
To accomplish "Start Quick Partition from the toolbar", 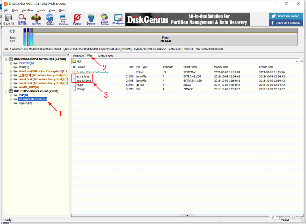I will tap(50, 20).
